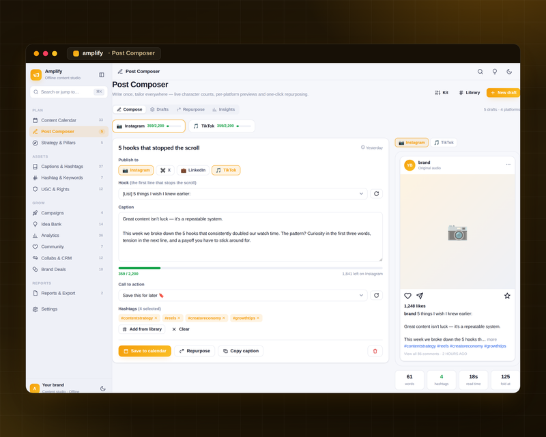This screenshot has width=546, height=437.
Task: Open the brand Kit
Action: point(442,93)
